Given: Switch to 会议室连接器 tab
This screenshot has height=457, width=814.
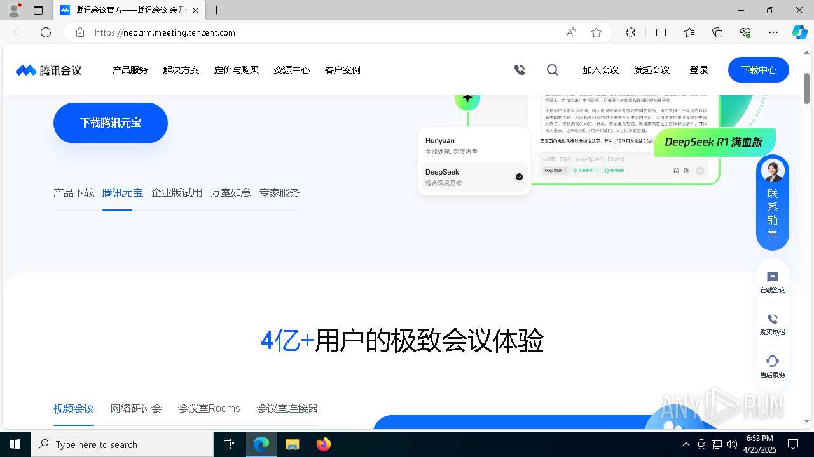Looking at the screenshot, I should coord(287,408).
